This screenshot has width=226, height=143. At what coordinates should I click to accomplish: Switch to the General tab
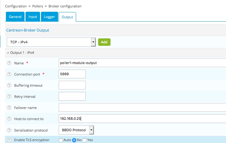(x=15, y=17)
